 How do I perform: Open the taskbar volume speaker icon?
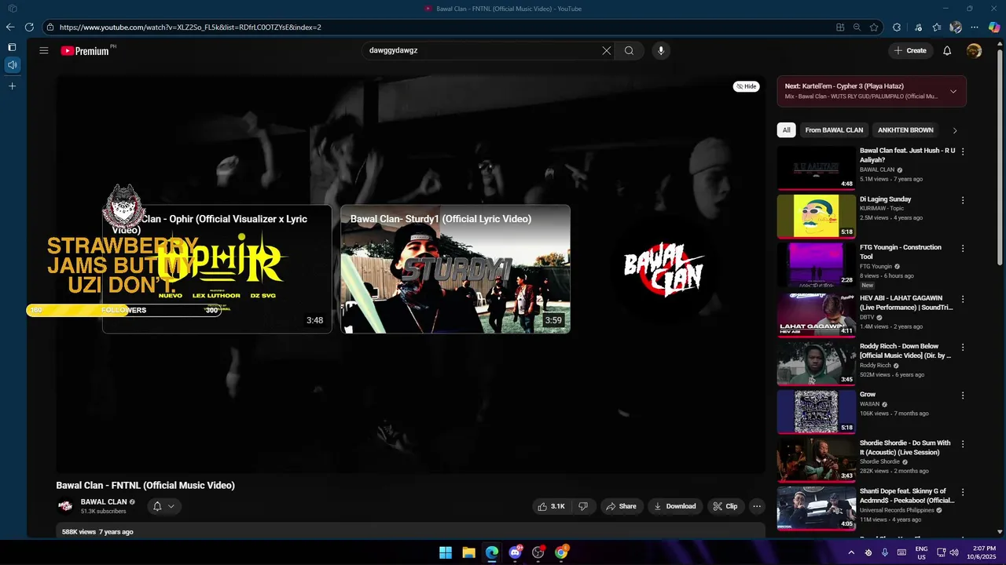[x=954, y=552]
